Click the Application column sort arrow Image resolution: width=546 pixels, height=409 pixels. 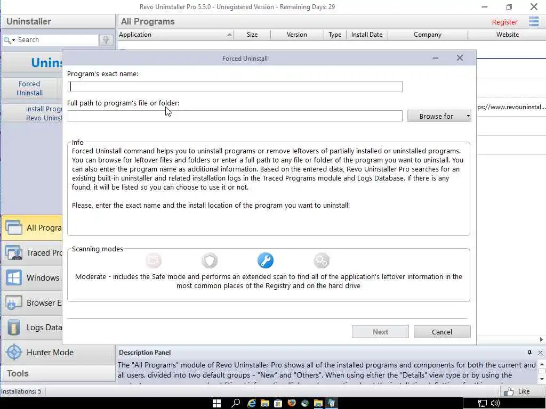pyautogui.click(x=229, y=35)
